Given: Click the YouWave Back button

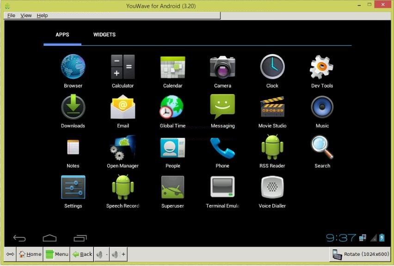Looking at the screenshot, I should point(82,254).
